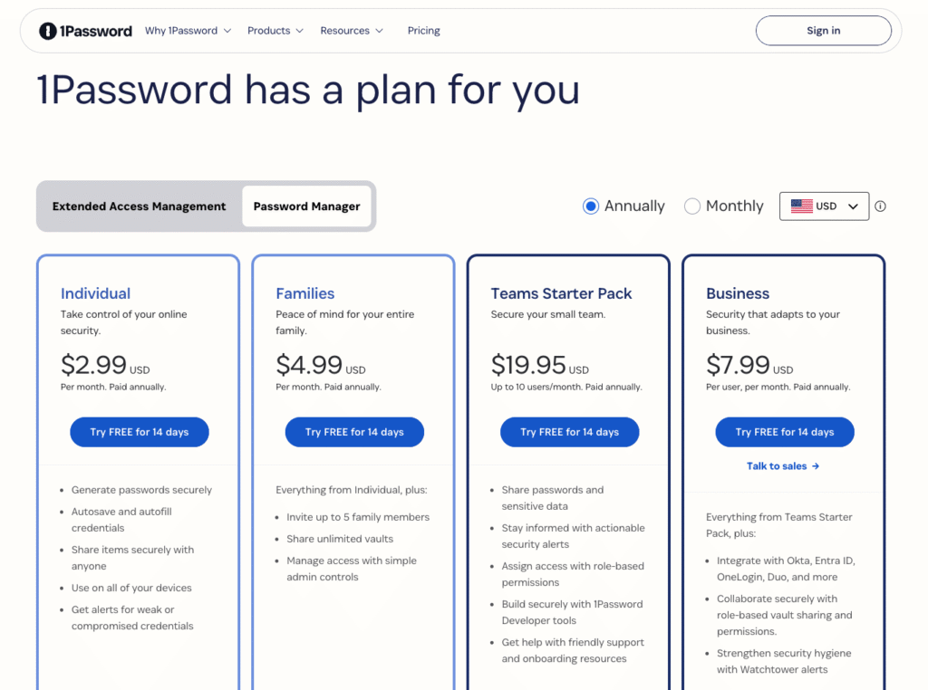Viewport: 928px width, 690px height.
Task: Click the 1Password logo icon
Action: [x=48, y=31]
